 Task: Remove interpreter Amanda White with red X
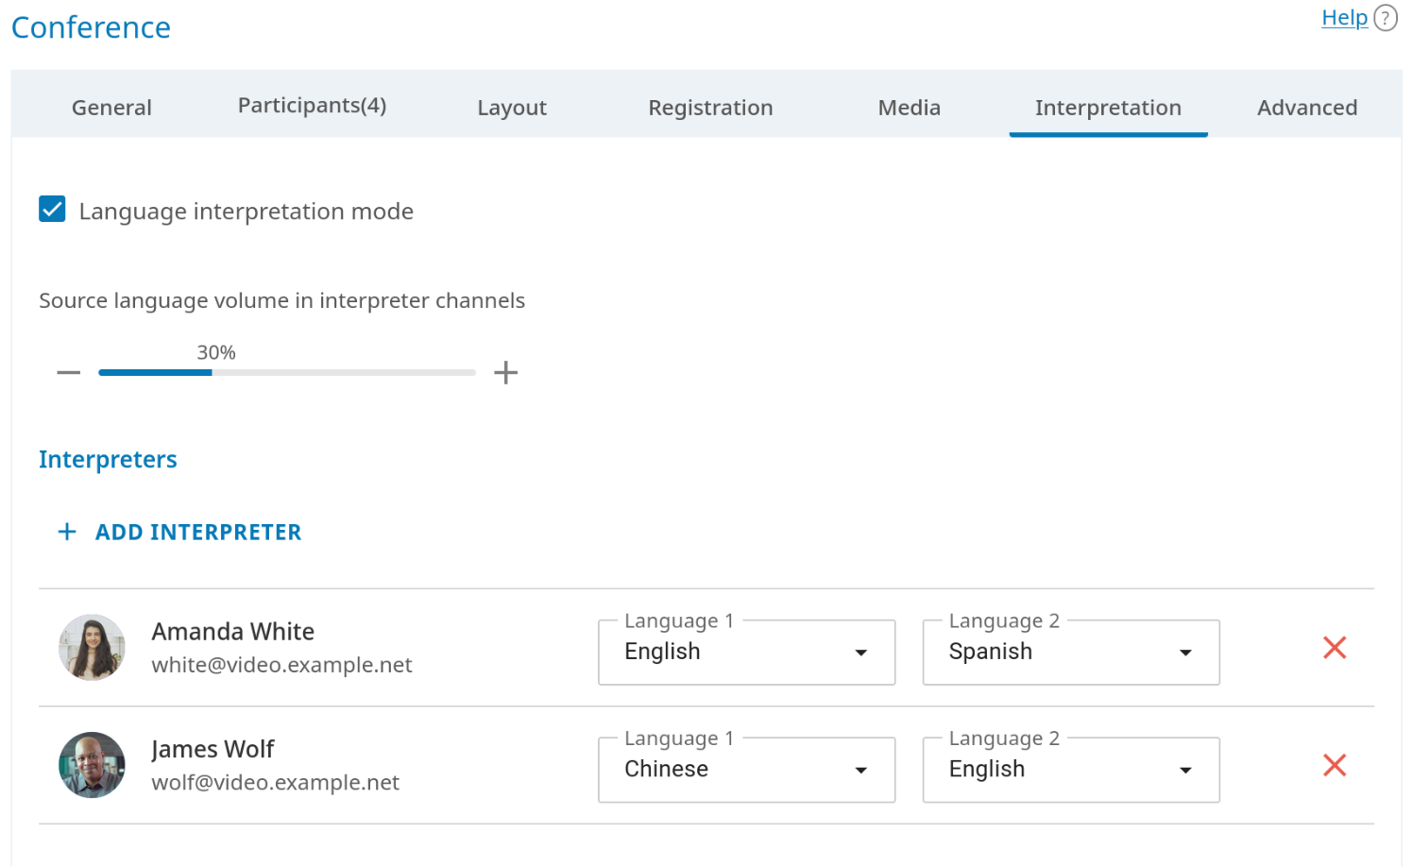[x=1334, y=648]
